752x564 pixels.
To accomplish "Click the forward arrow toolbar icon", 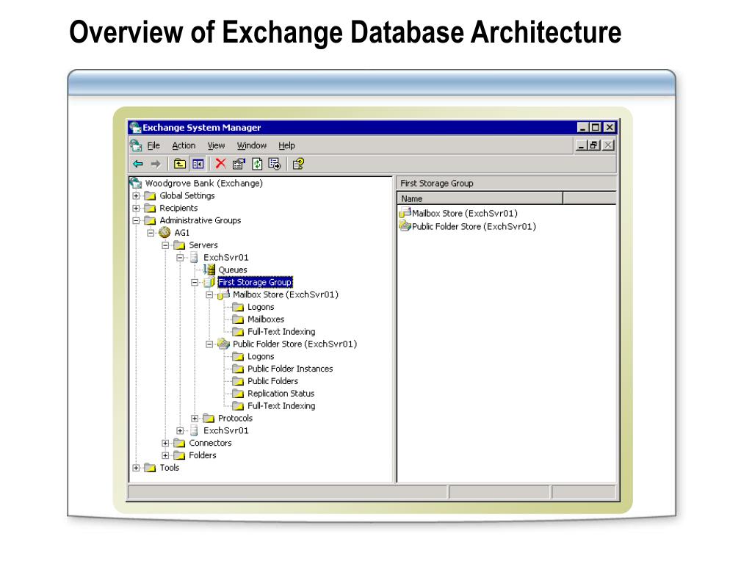I will click(156, 164).
